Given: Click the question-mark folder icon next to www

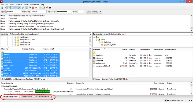Looking at the screenshot, I should [99, 40].
